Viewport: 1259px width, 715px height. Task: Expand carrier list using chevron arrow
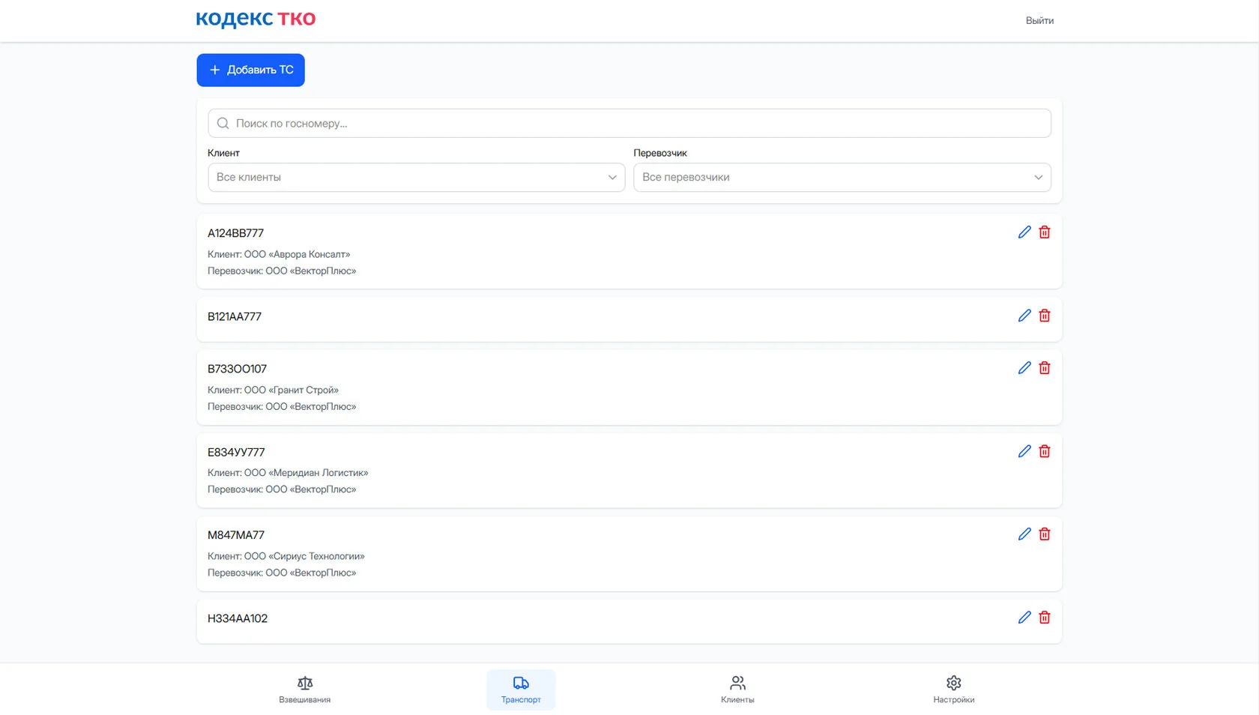pyautogui.click(x=1039, y=178)
